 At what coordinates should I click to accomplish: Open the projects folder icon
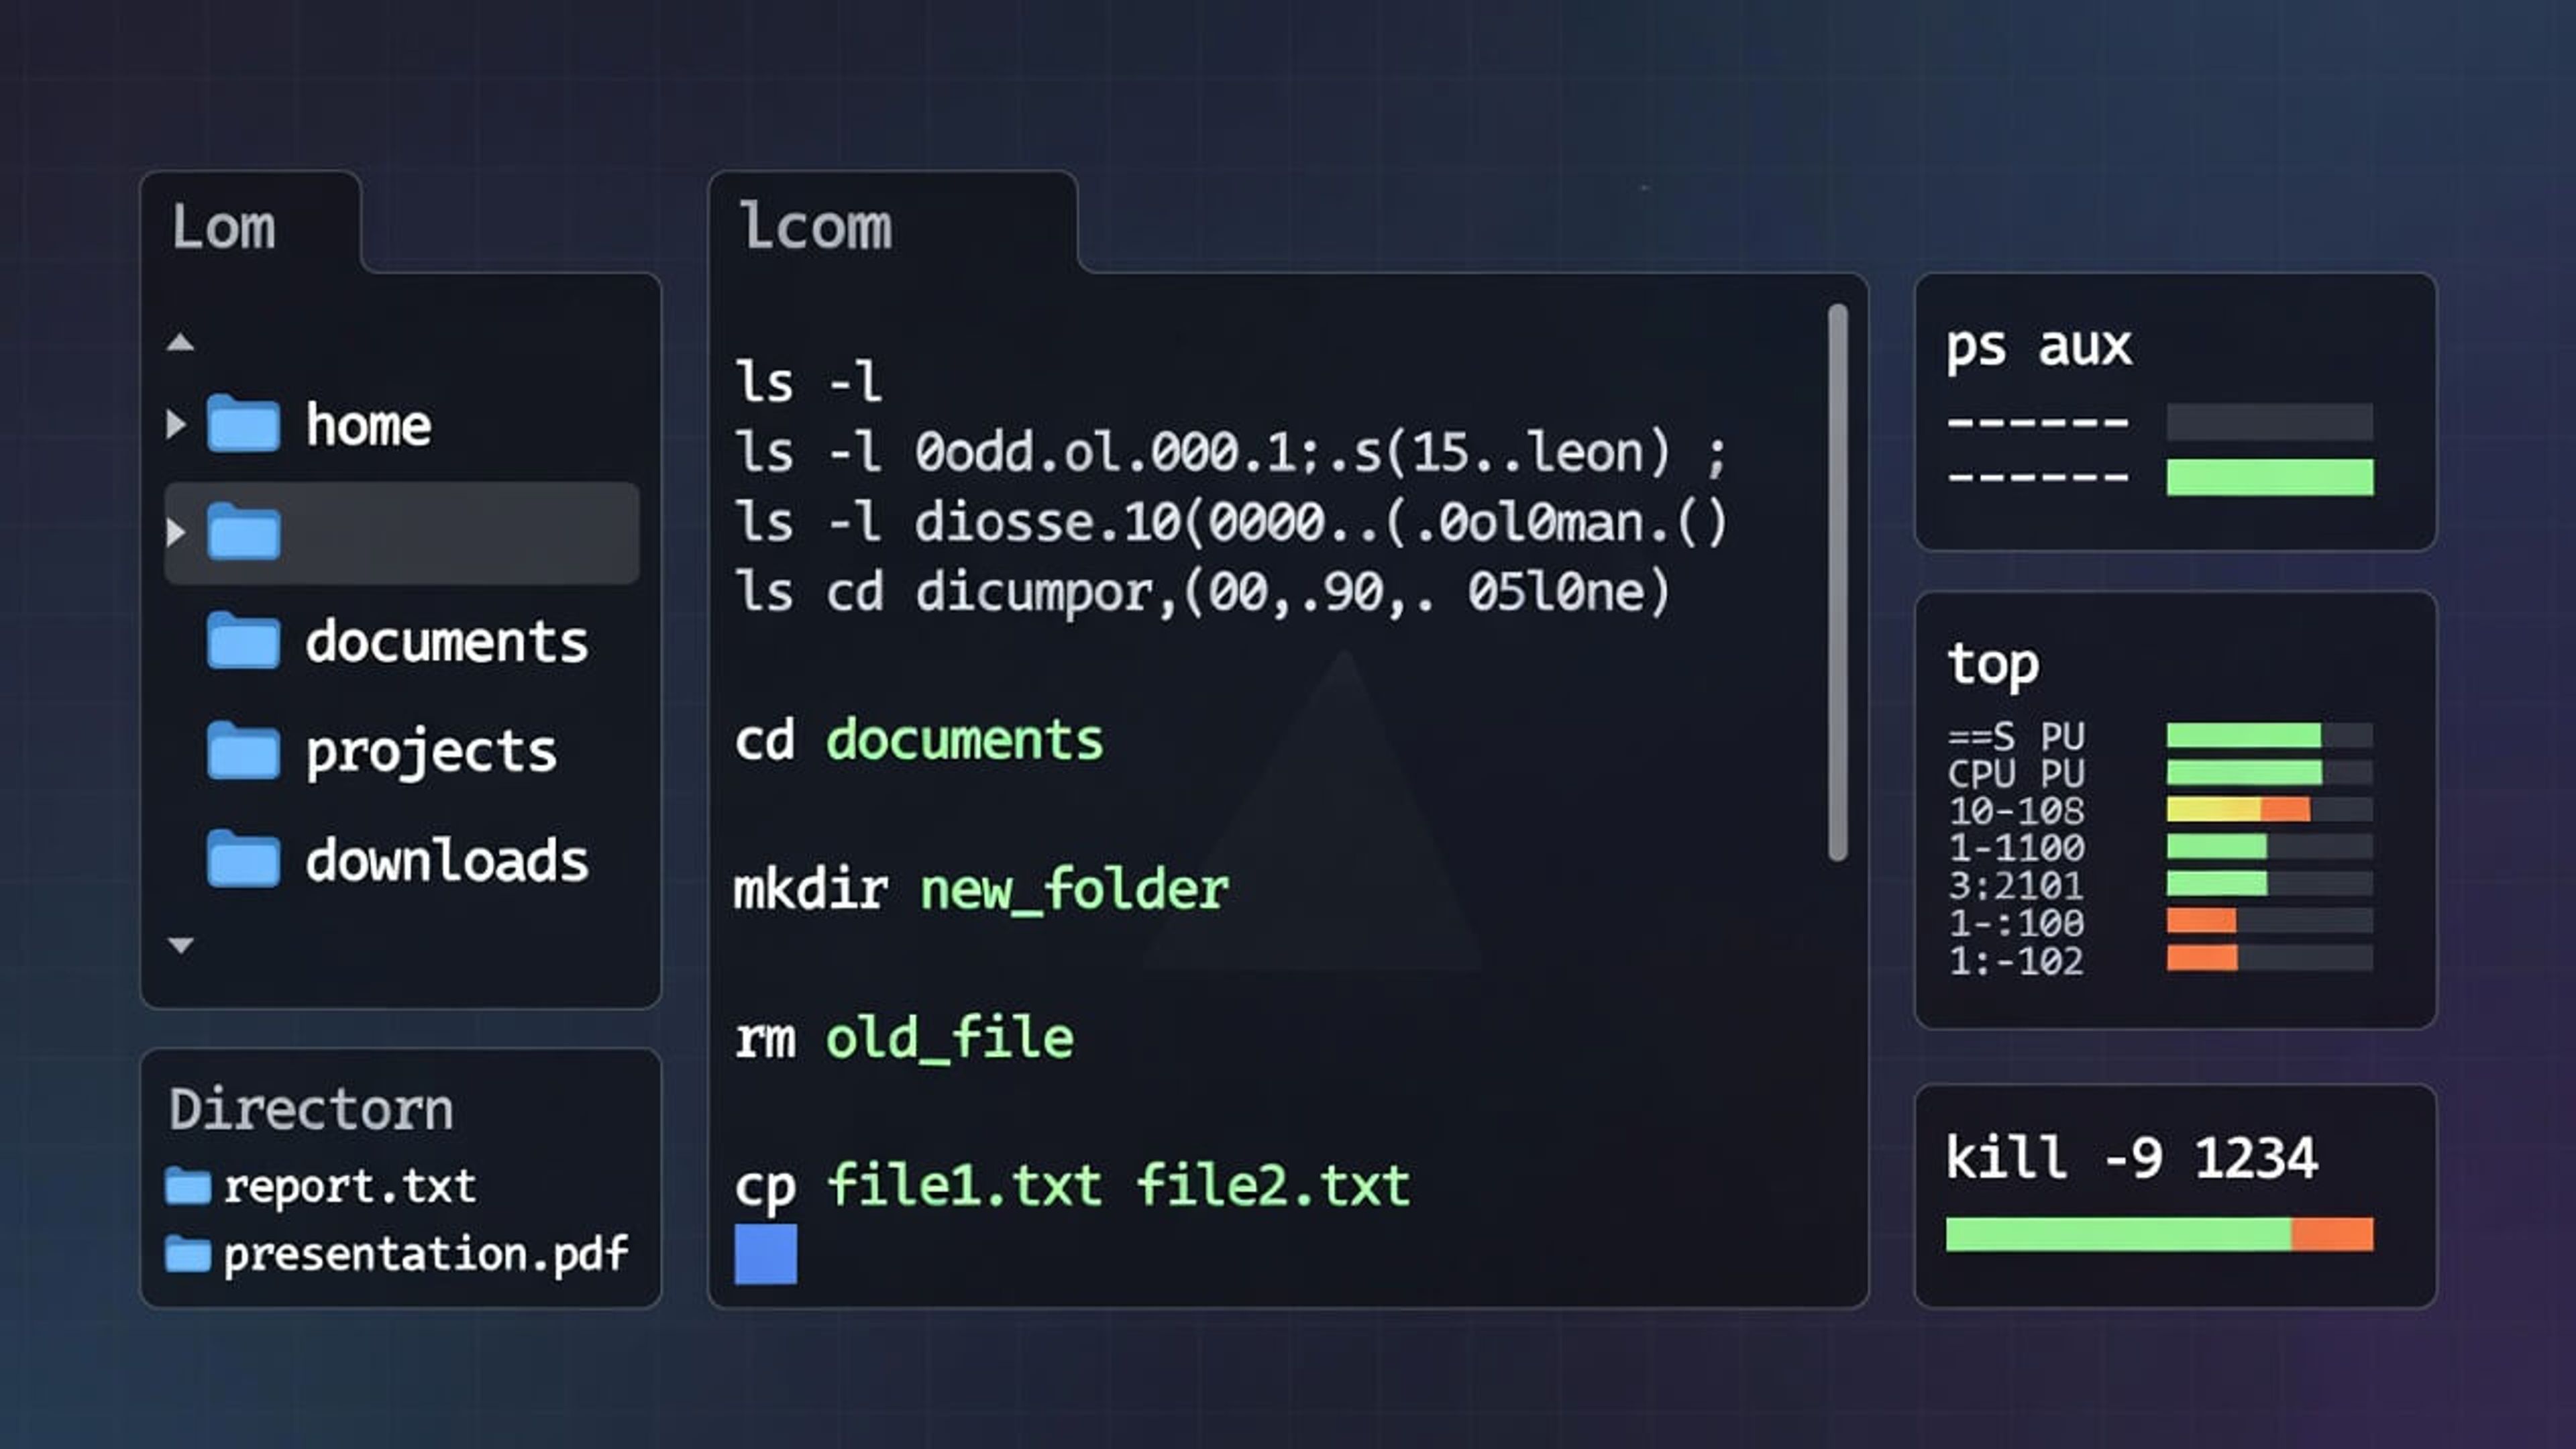click(x=243, y=750)
